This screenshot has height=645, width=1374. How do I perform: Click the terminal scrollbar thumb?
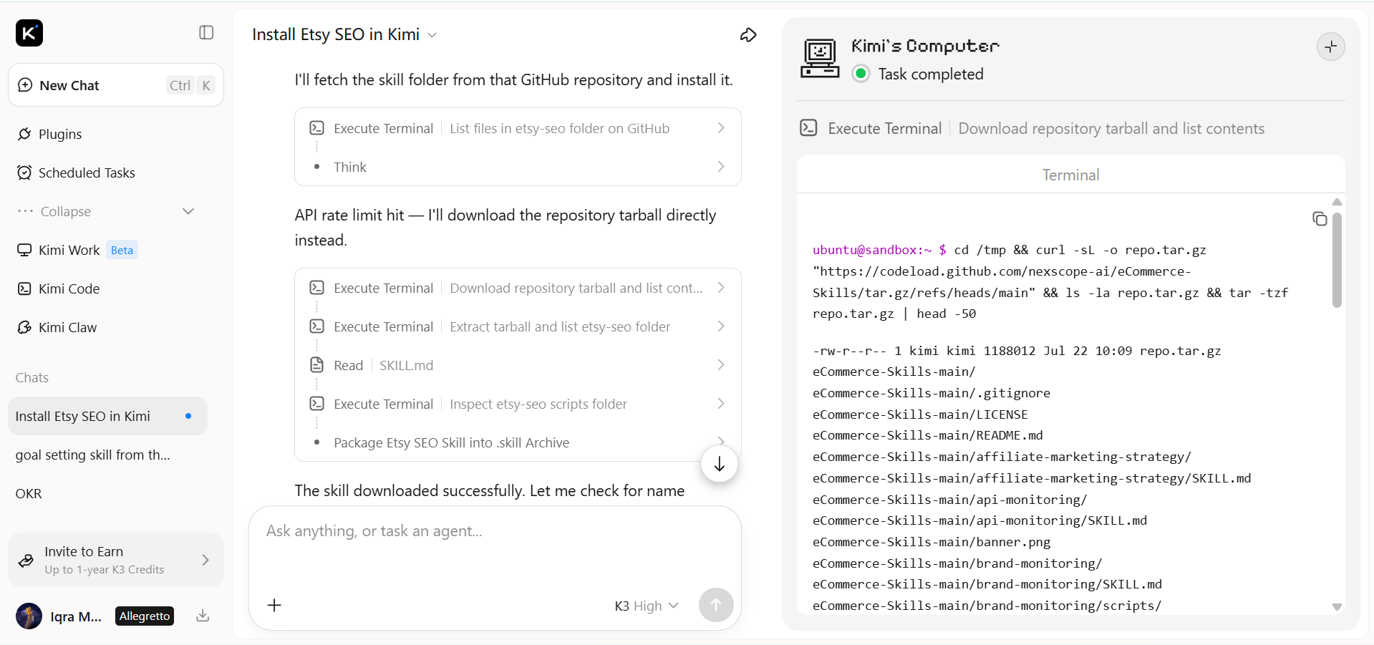click(x=1337, y=260)
